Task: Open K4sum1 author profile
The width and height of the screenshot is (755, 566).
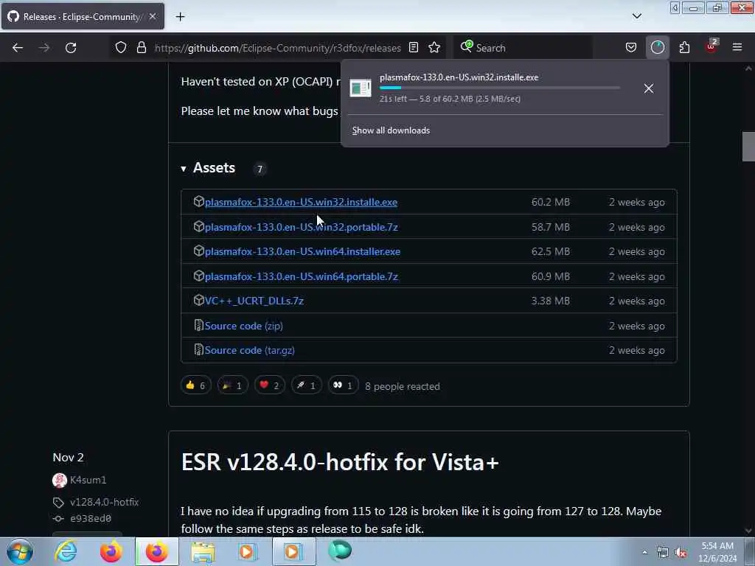Action: (x=88, y=480)
